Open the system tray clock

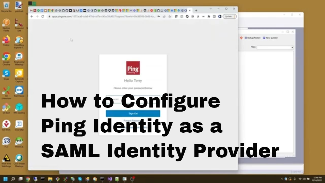(317, 179)
